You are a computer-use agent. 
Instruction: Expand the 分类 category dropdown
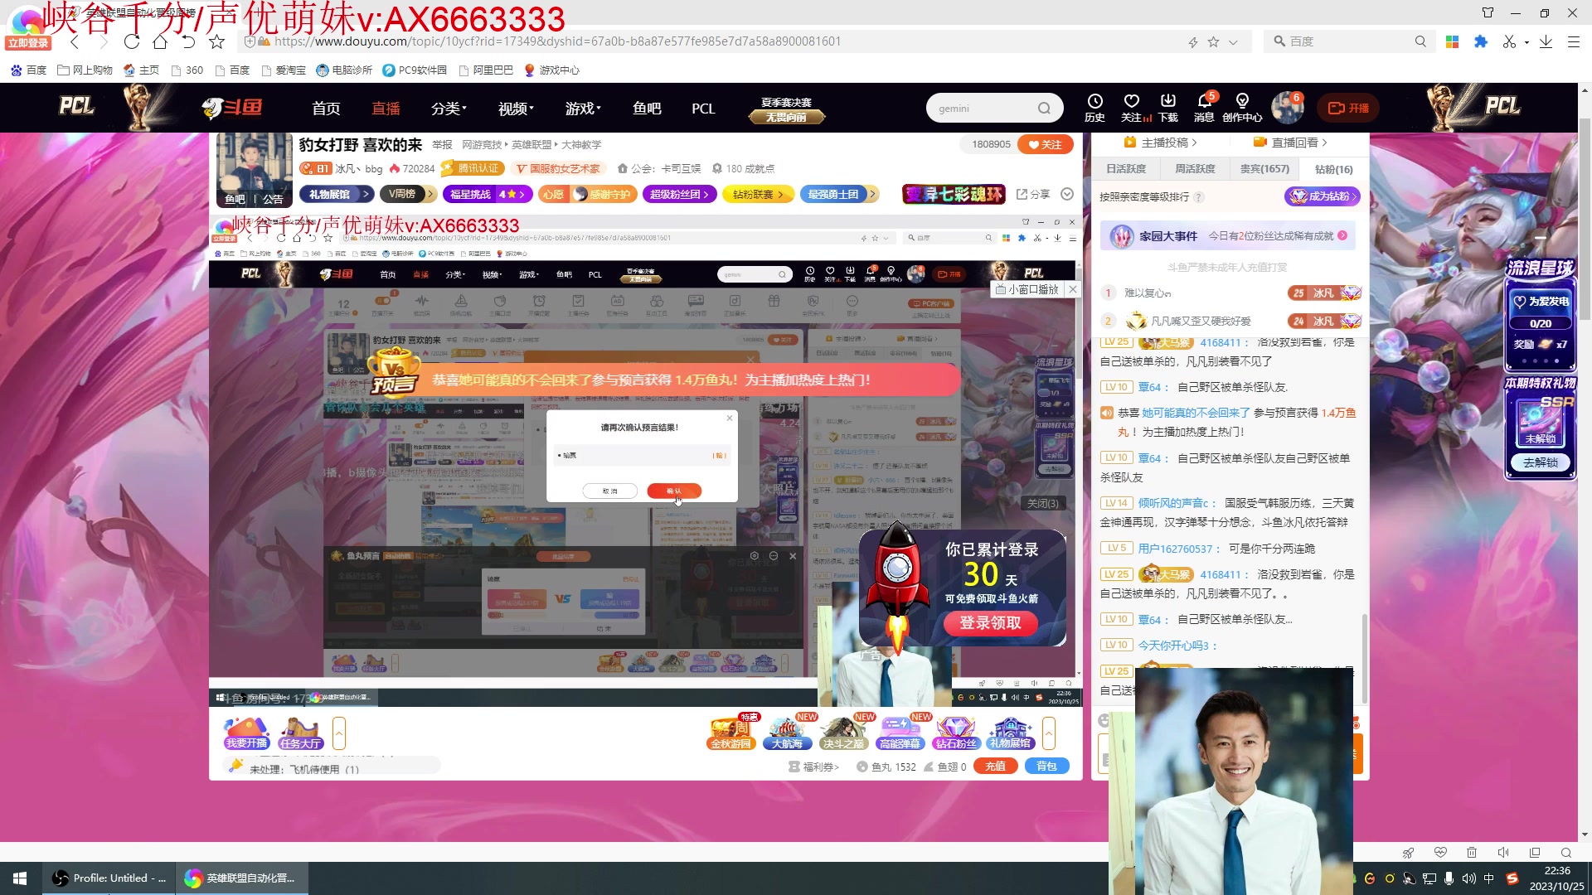(449, 109)
